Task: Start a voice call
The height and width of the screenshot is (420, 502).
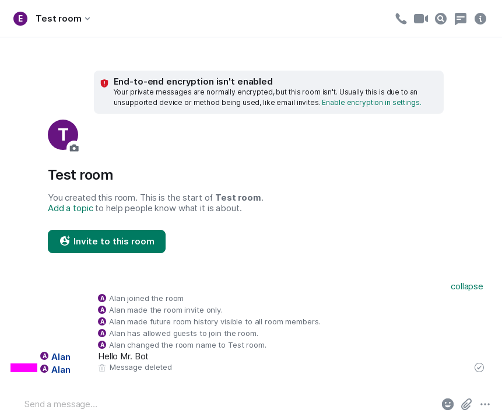Action: (x=401, y=19)
